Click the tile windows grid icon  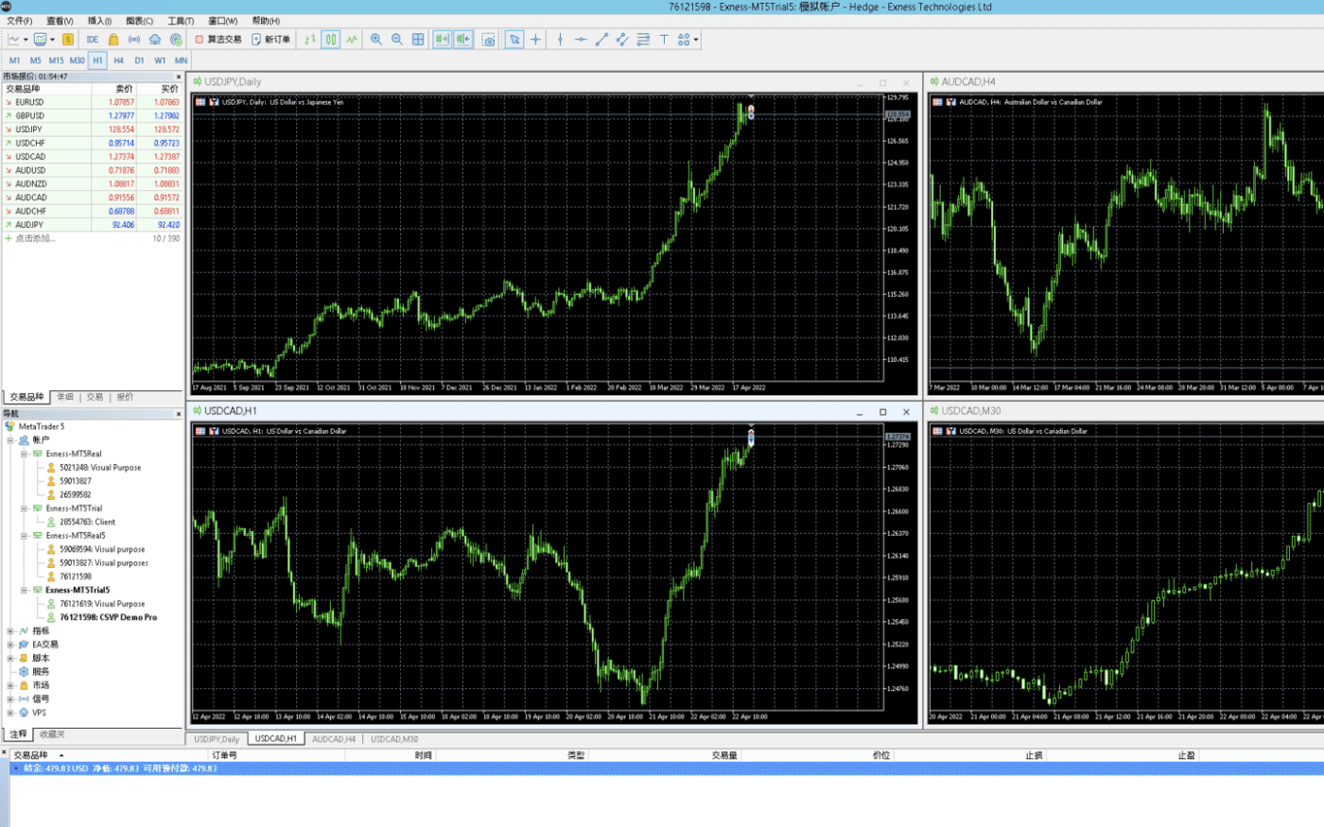click(x=418, y=40)
